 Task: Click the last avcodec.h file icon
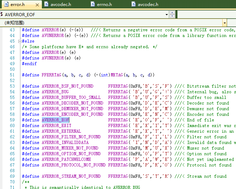point(134,4)
